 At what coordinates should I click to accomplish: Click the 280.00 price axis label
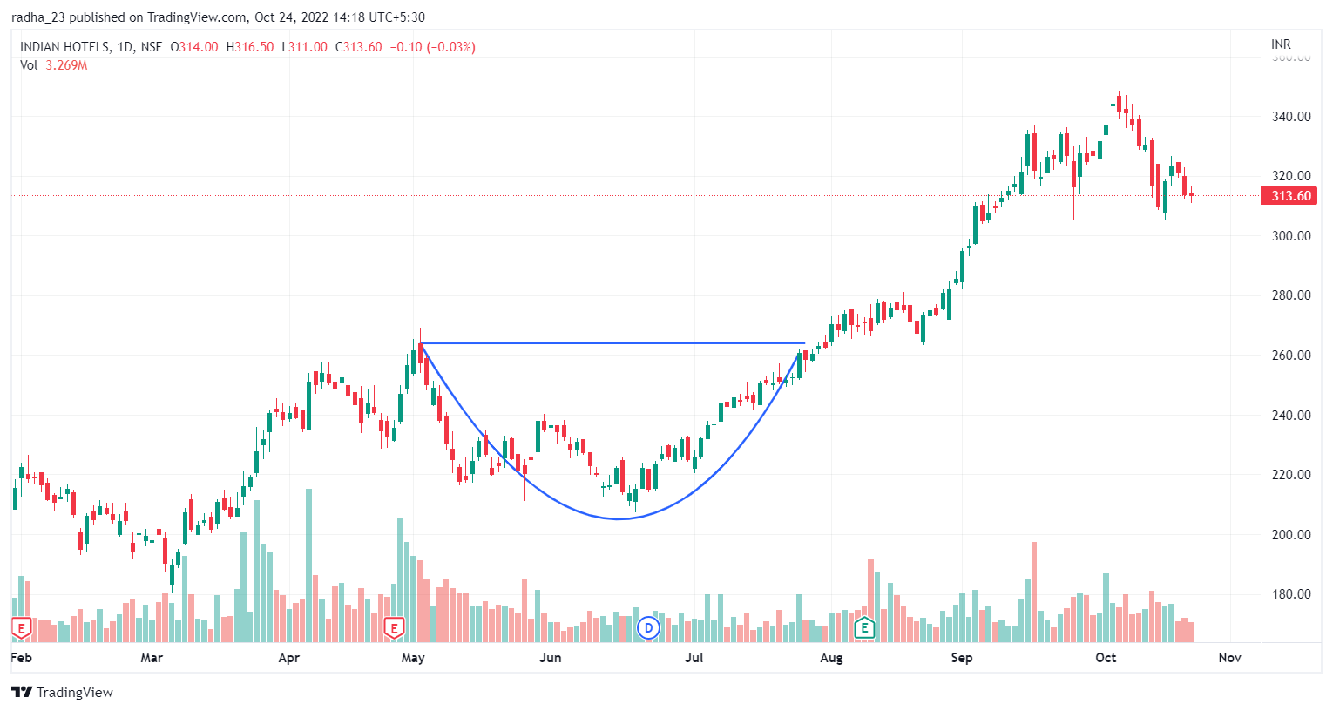pos(1291,295)
